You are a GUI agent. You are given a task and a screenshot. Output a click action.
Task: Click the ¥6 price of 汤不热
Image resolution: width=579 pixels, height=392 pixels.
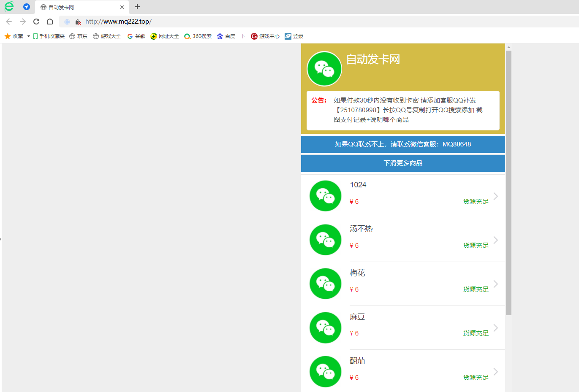click(354, 246)
